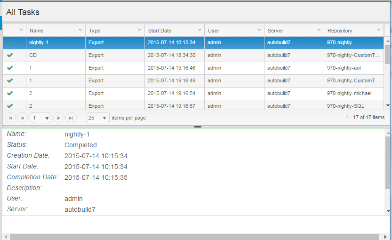Image resolution: width=392 pixels, height=240 pixels.
Task: Select the nightly-1 task name cell
Action: (56, 42)
